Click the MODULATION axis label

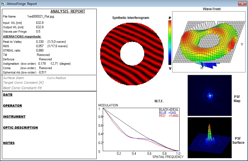(x=108, y=105)
